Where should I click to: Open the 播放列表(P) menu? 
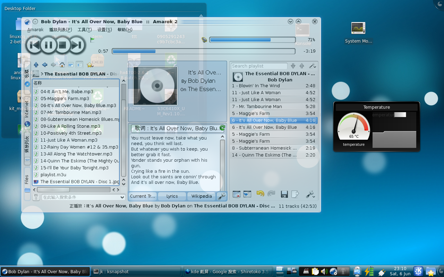pos(61,29)
